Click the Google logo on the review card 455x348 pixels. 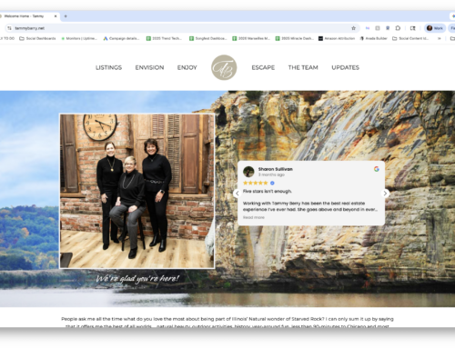[377, 169]
